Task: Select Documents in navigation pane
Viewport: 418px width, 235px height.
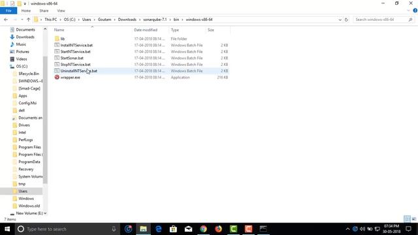Action: (x=25, y=29)
